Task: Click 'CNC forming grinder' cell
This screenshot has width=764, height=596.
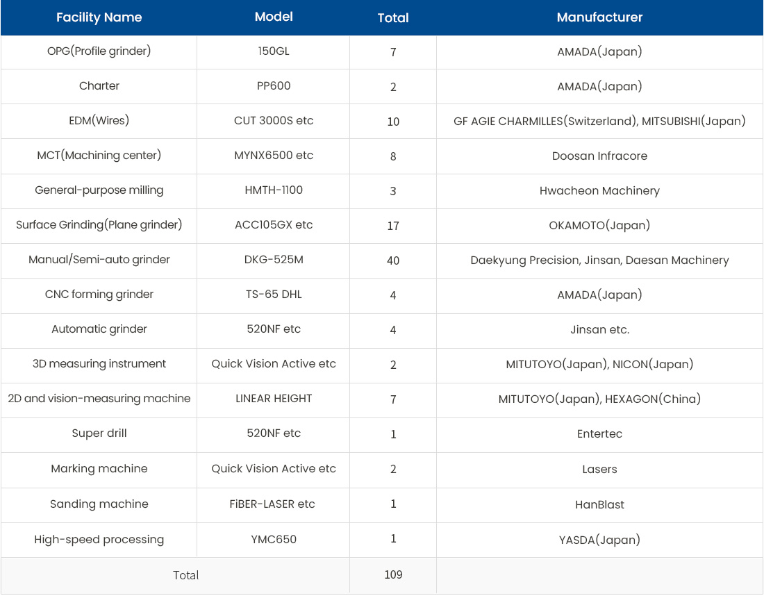Action: coord(99,295)
